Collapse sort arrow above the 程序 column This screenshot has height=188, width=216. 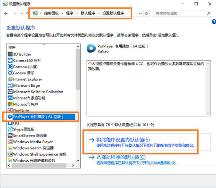(44, 45)
